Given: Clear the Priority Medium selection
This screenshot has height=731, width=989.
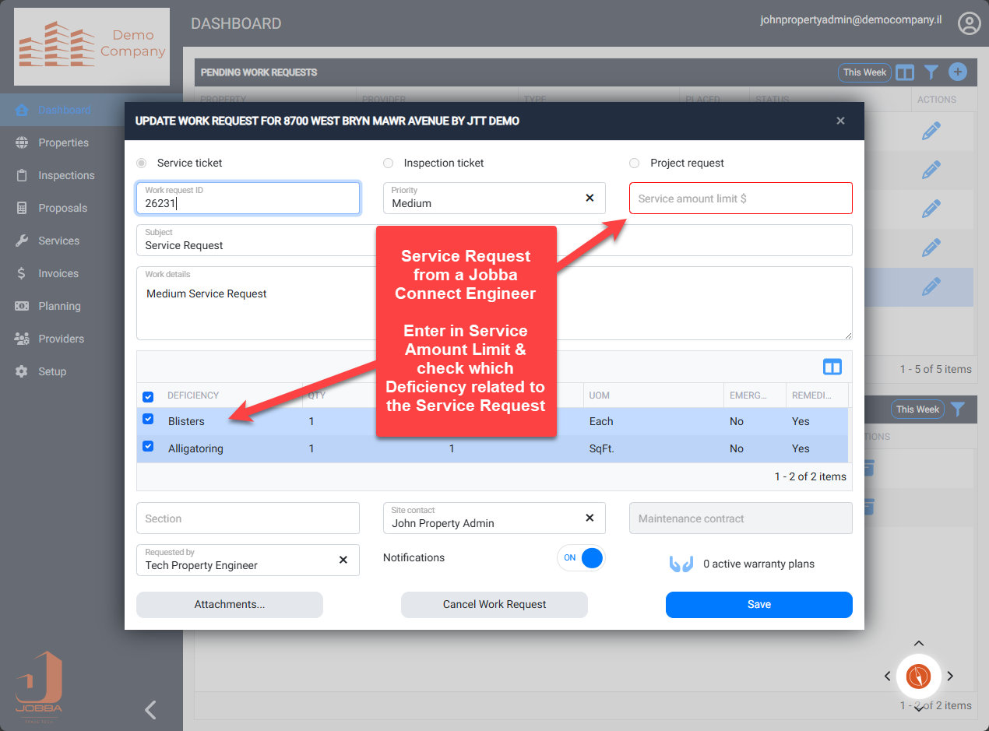Looking at the screenshot, I should tap(590, 199).
